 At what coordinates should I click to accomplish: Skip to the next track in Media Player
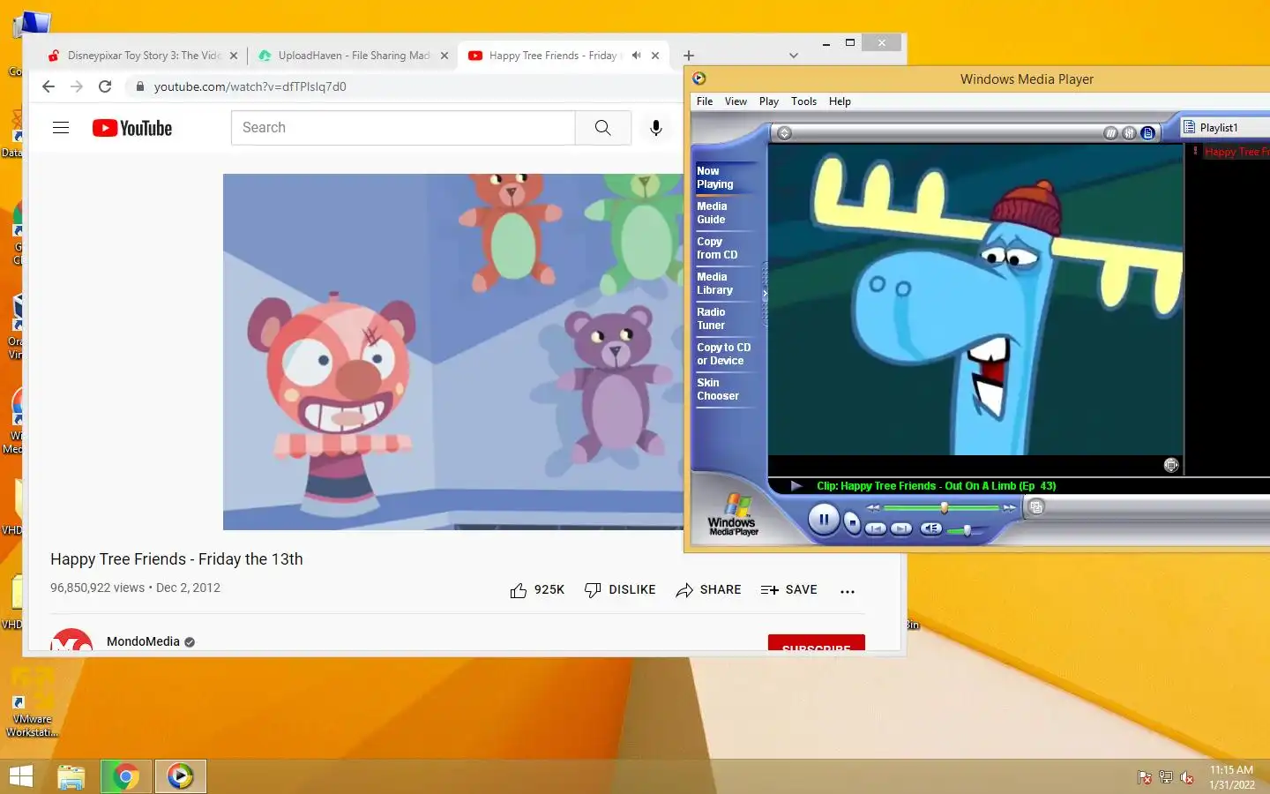[x=901, y=528]
